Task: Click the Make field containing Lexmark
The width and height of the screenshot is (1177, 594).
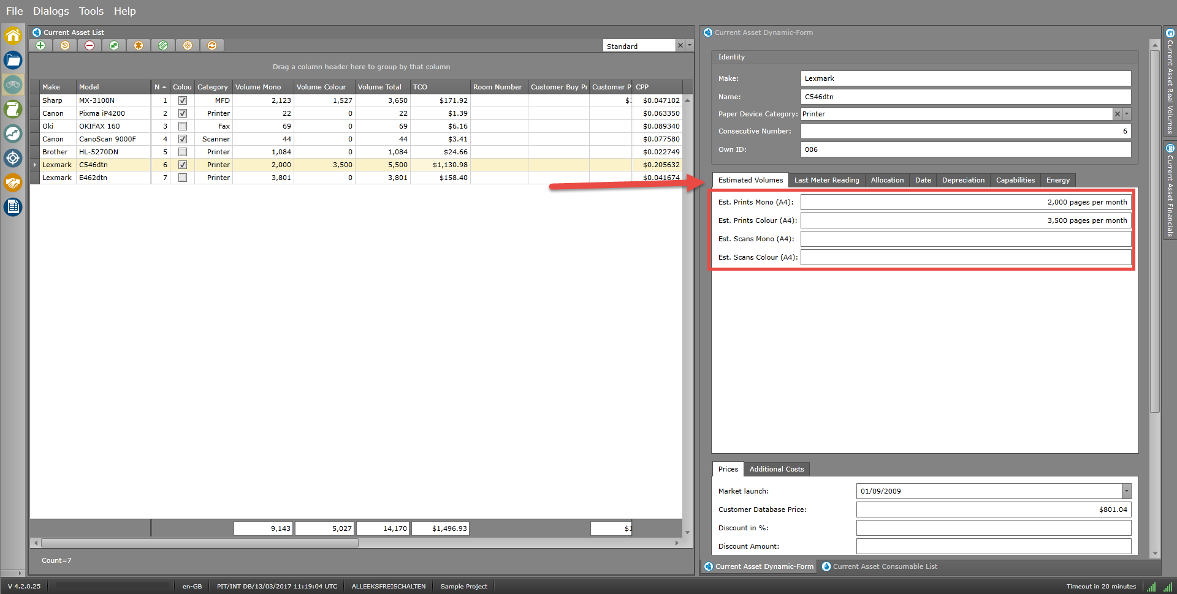Action: [x=966, y=78]
